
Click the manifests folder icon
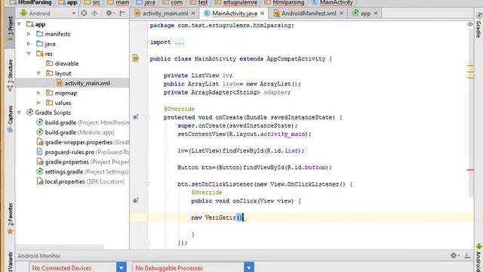(40, 34)
